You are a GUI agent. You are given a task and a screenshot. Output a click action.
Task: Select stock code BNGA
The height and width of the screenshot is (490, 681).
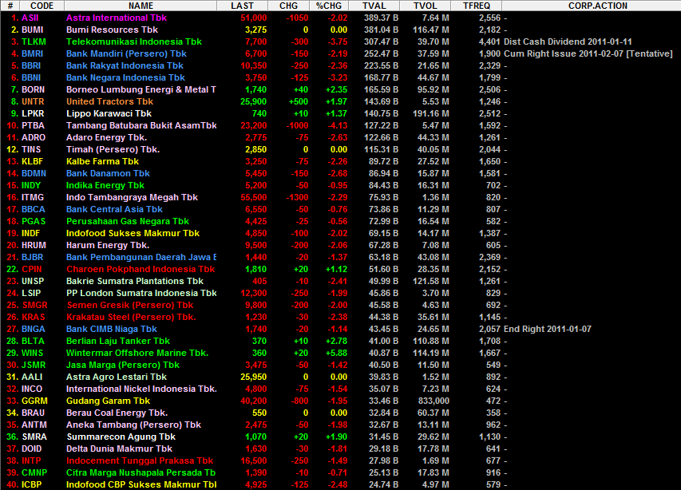[34, 329]
